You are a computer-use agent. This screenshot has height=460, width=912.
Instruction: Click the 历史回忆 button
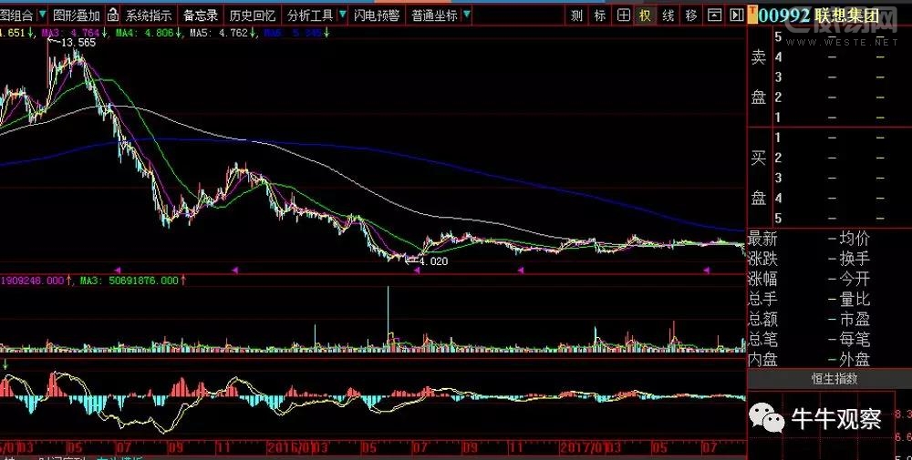tap(252, 15)
